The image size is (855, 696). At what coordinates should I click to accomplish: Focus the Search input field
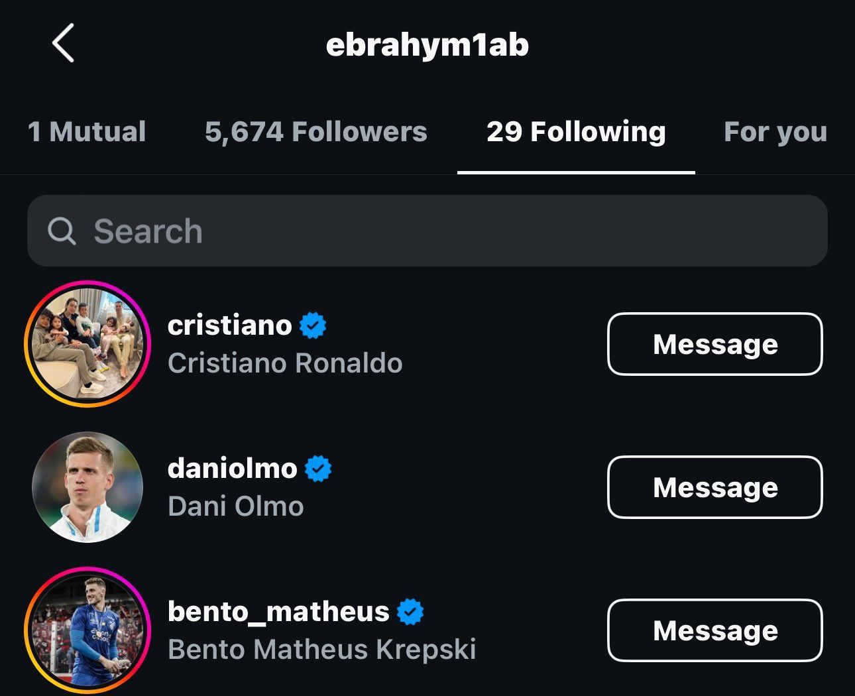point(451,231)
